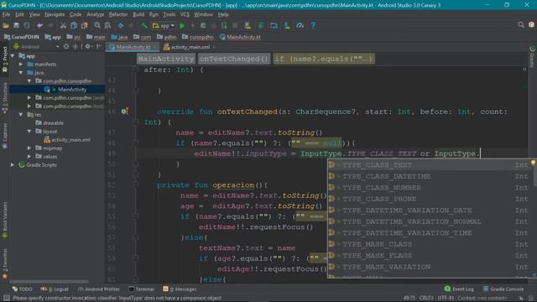Click the Replace toolbar icon
Viewport: 537px width, 302px height.
pos(108,26)
